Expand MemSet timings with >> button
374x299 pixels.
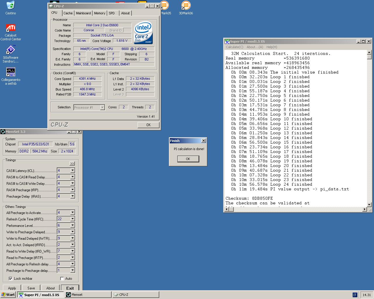72,164
